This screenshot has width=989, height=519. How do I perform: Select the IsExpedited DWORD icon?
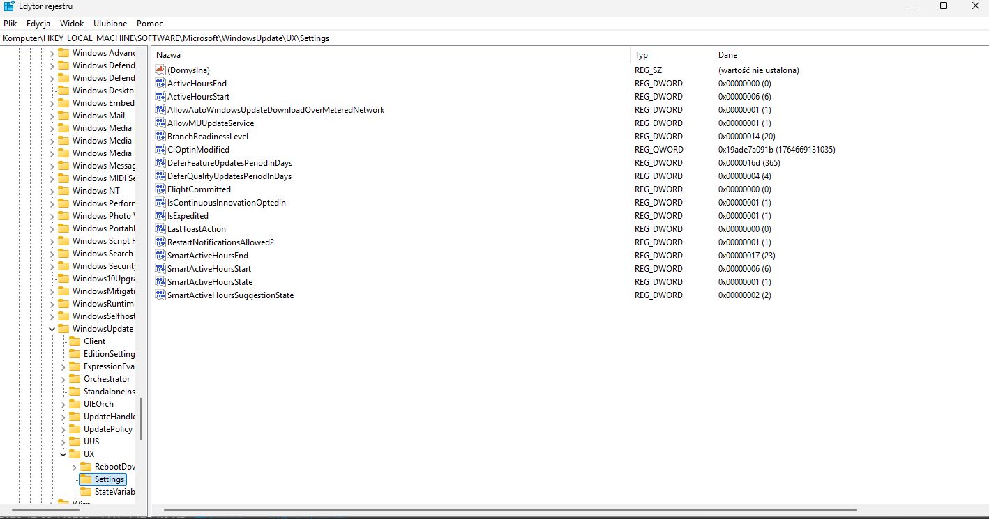click(160, 216)
